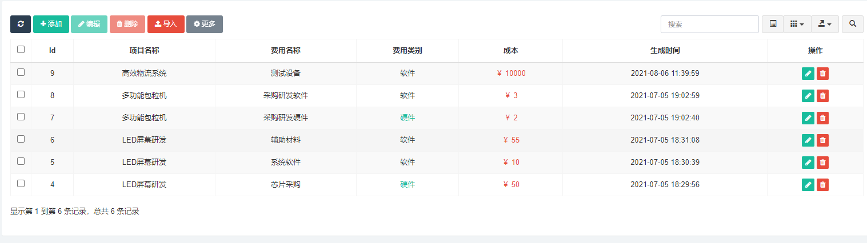Click the 采购研发硬件 cell
This screenshot has height=243, width=867.
(285, 118)
